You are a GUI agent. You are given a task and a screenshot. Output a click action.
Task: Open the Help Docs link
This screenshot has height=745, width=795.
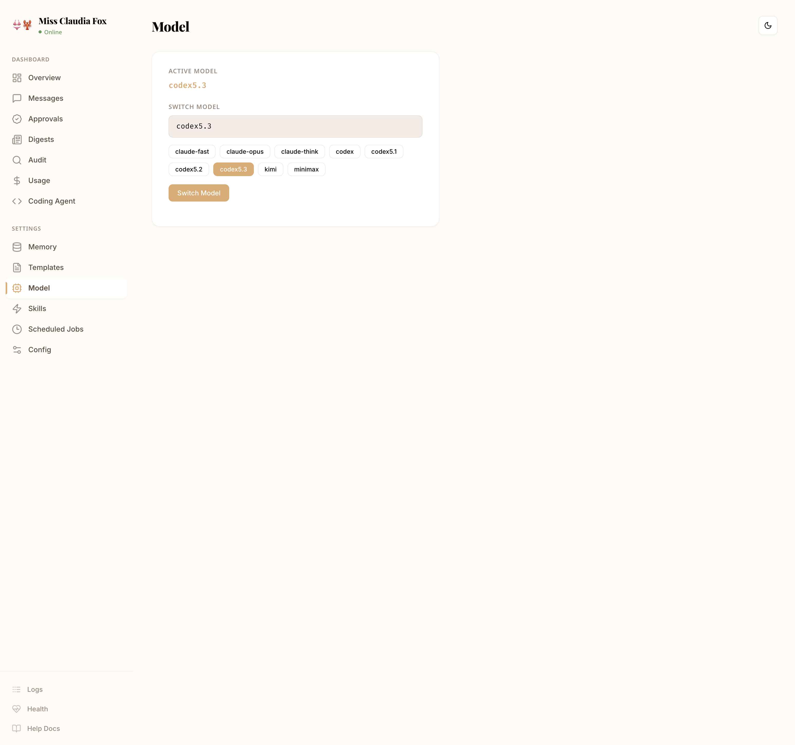(43, 728)
